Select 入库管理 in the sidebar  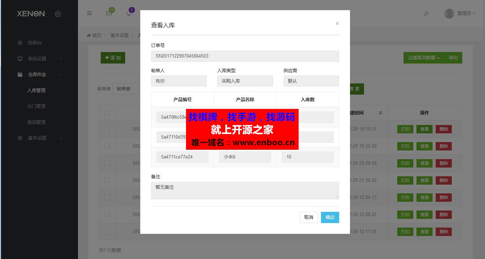(36, 90)
